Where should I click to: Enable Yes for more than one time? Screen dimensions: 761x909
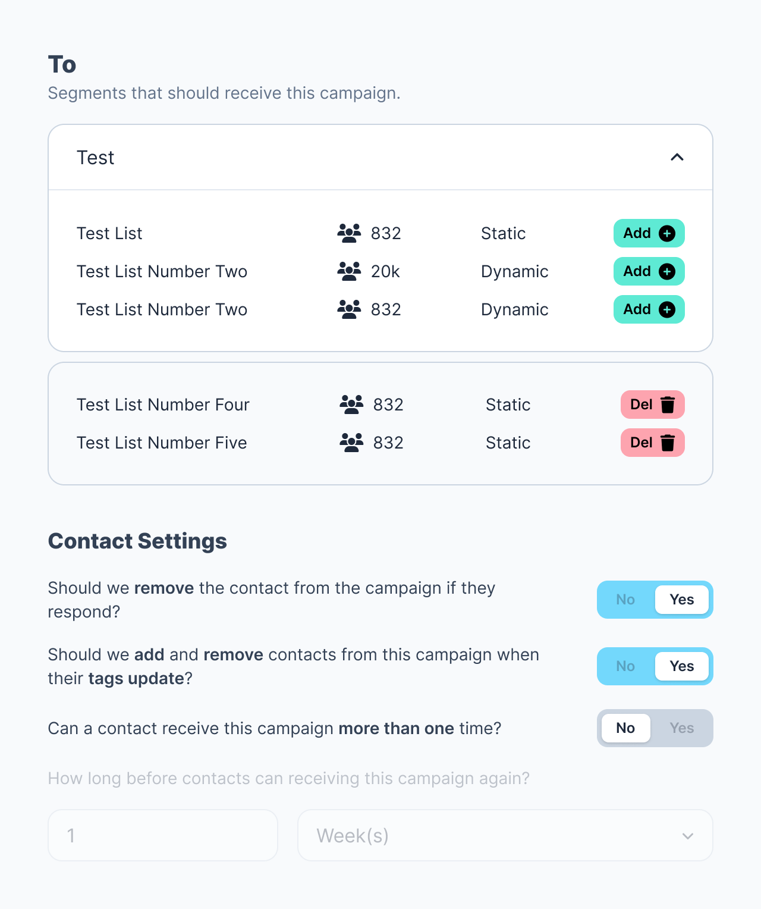coord(681,728)
